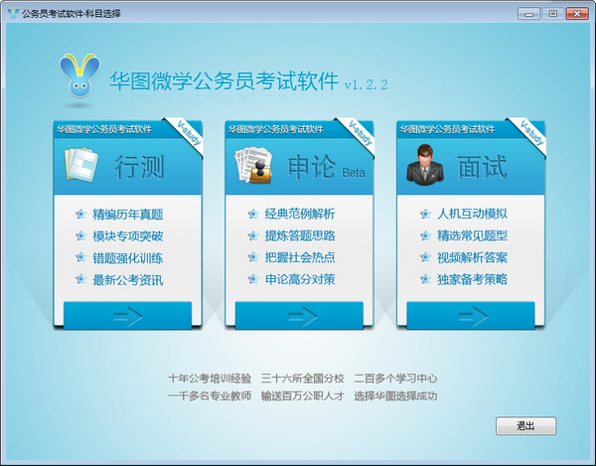Click the Beta label next to 申论
This screenshot has height=466, width=596.
tap(353, 173)
